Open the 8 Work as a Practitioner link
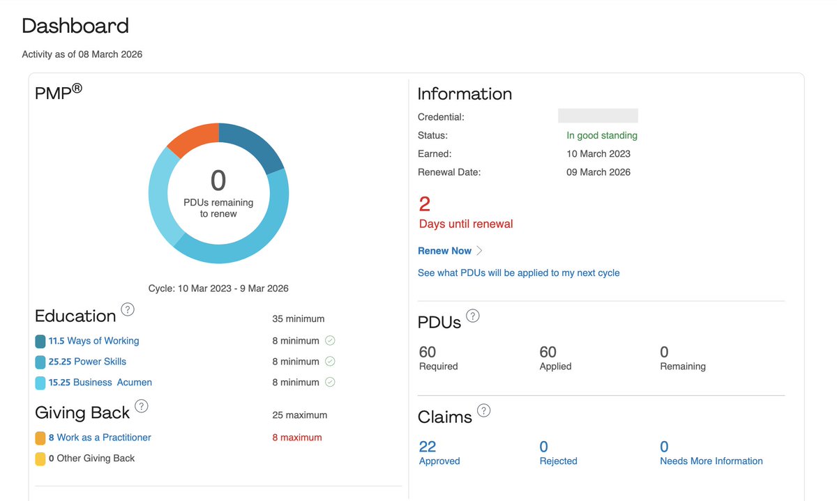This screenshot has height=501, width=837. (100, 438)
